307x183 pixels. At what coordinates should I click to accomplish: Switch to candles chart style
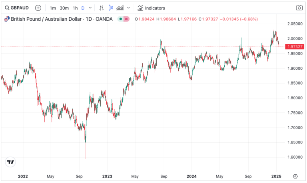pos(111,8)
